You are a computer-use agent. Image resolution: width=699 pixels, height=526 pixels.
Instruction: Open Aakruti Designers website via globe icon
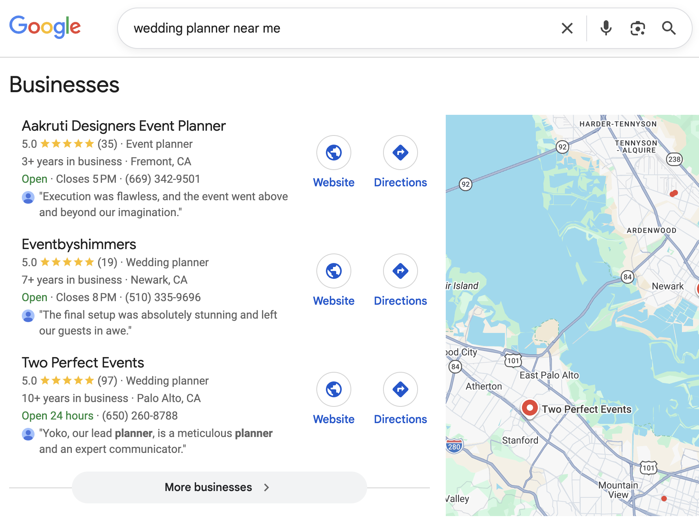tap(333, 153)
